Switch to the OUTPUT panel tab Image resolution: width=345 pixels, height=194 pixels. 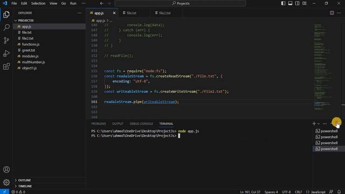tap(118, 123)
